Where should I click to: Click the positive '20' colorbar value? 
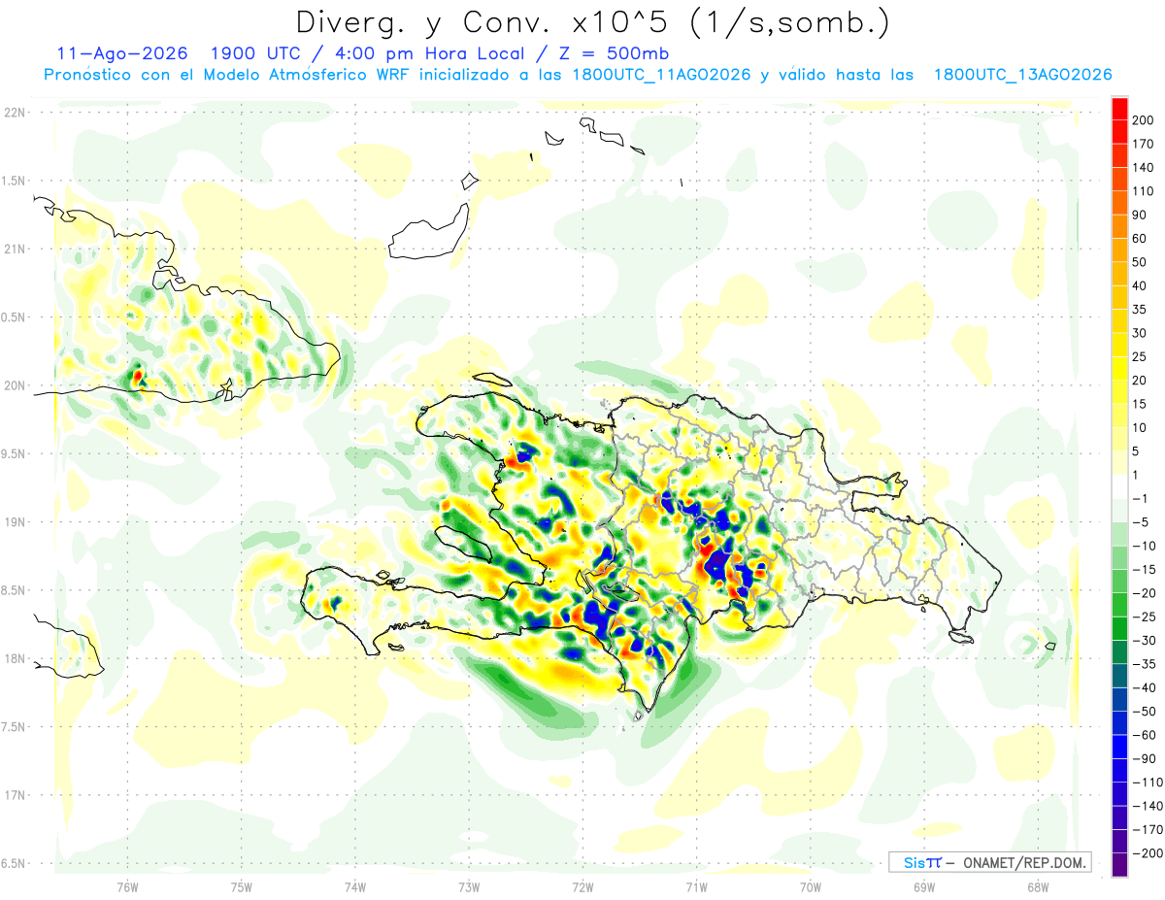[x=1140, y=381]
